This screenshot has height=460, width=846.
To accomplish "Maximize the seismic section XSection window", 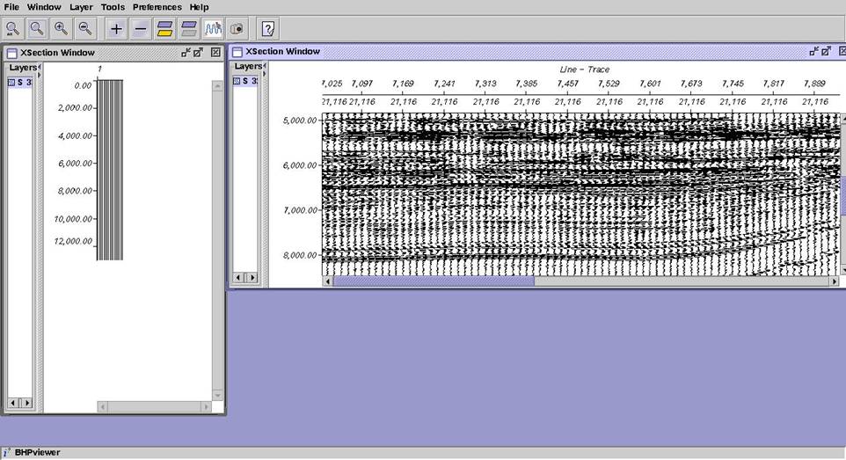I will (827, 51).
